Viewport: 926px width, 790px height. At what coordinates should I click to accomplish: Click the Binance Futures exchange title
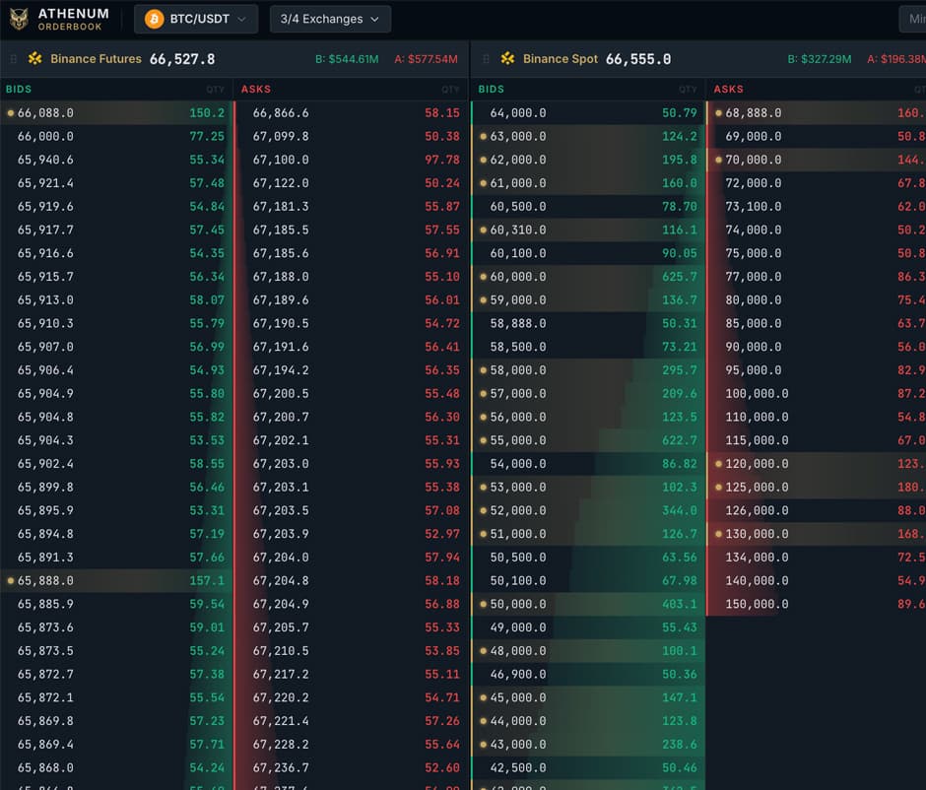(96, 59)
